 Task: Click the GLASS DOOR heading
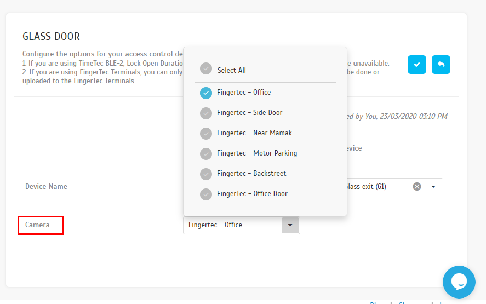[x=51, y=37]
